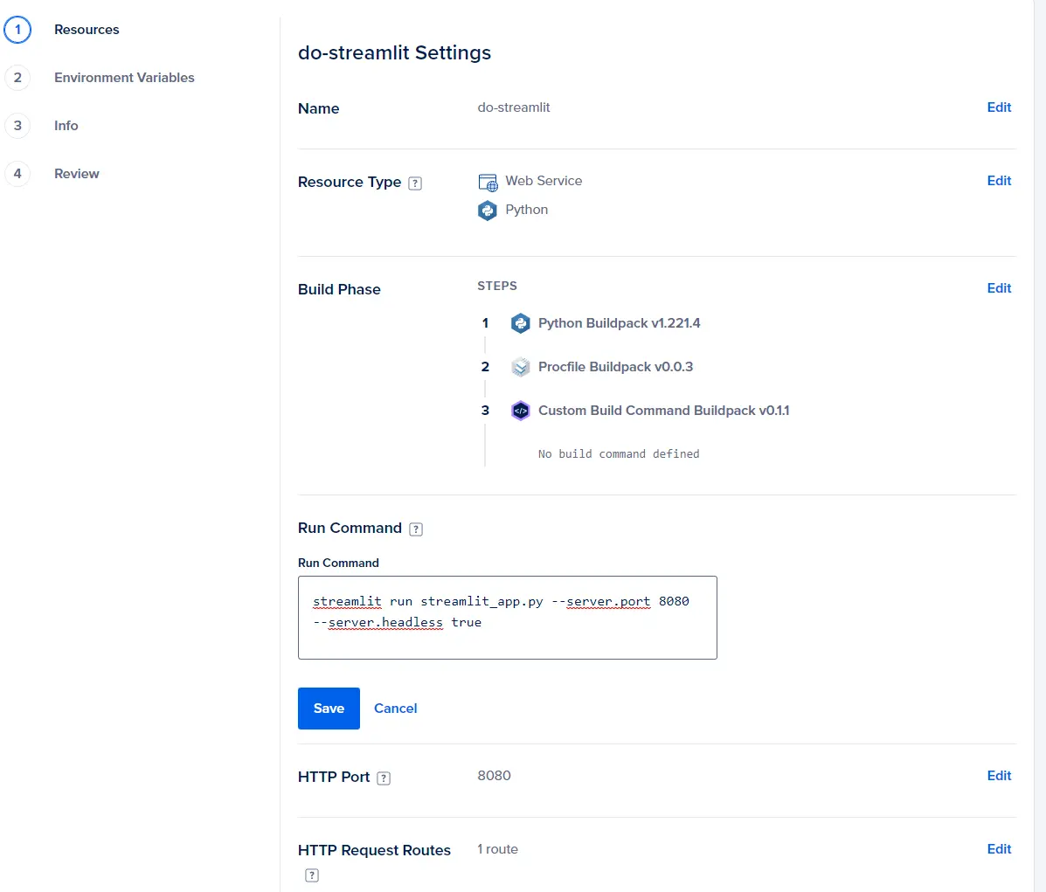Edit the HTTP Request Routes

[999, 849]
